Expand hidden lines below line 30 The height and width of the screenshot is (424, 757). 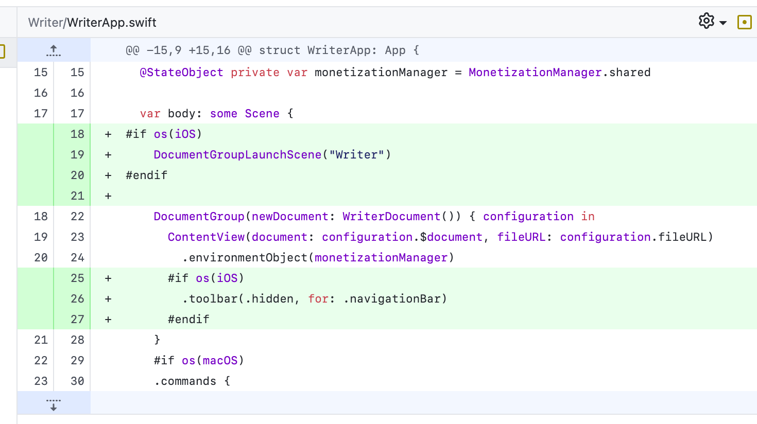tap(54, 404)
